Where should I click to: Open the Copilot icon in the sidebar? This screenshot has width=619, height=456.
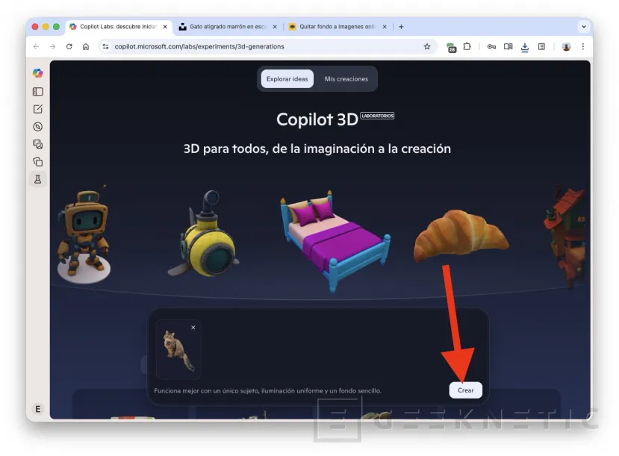[38, 72]
